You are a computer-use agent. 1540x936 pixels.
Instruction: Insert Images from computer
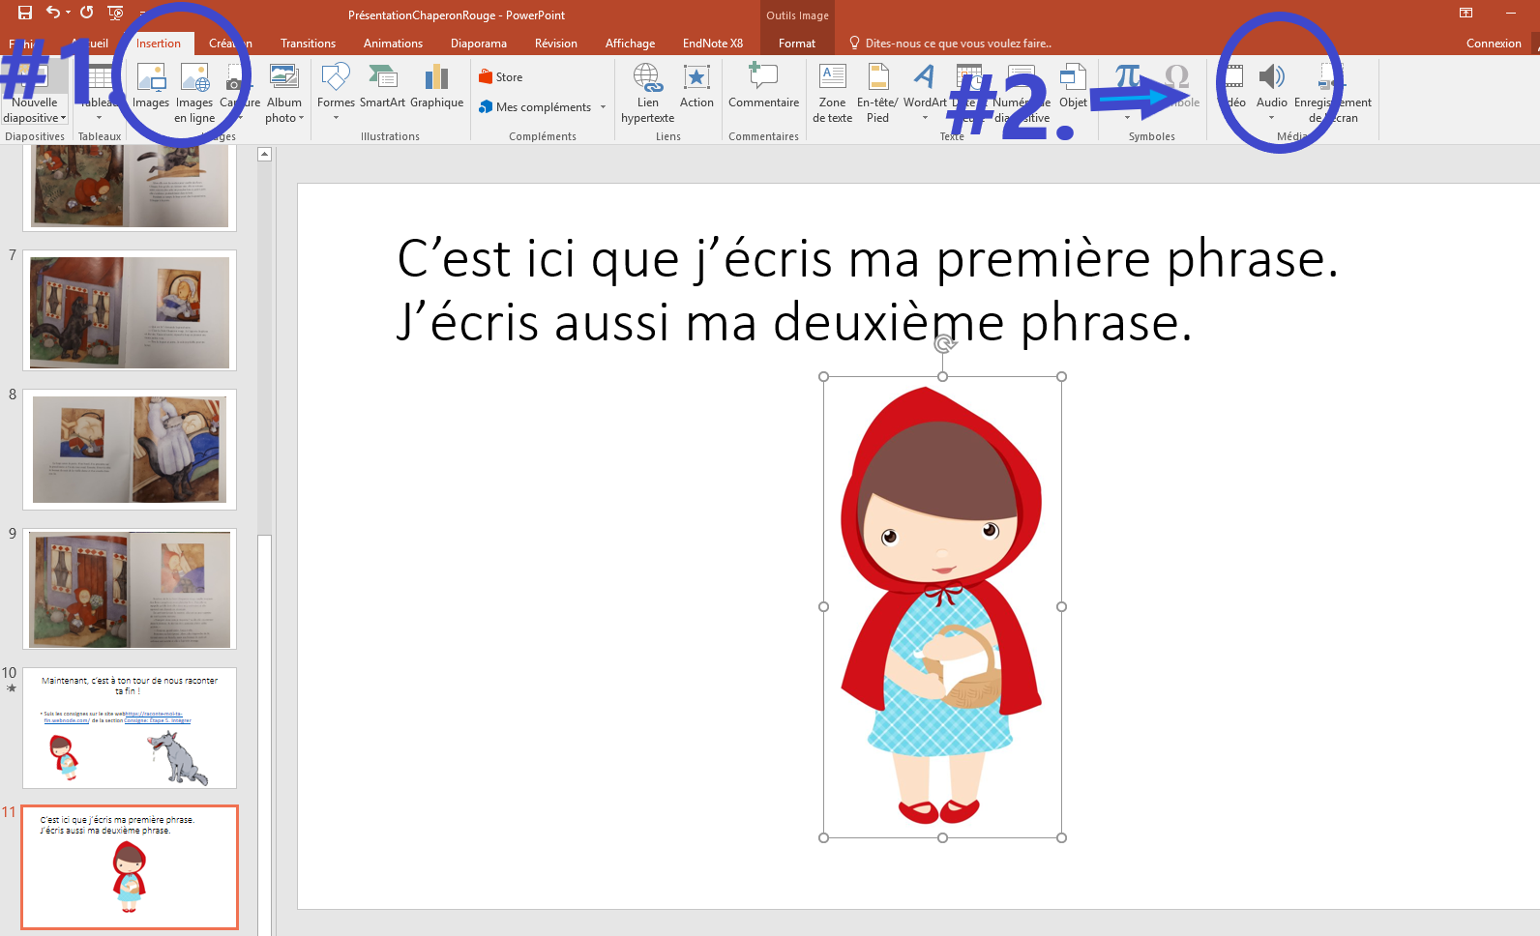(x=151, y=87)
